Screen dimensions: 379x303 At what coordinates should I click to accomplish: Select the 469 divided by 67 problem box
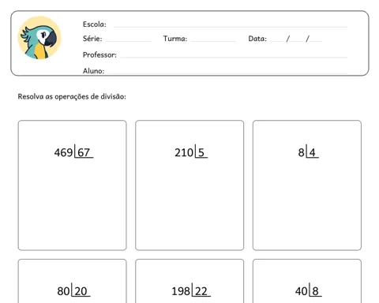click(73, 185)
